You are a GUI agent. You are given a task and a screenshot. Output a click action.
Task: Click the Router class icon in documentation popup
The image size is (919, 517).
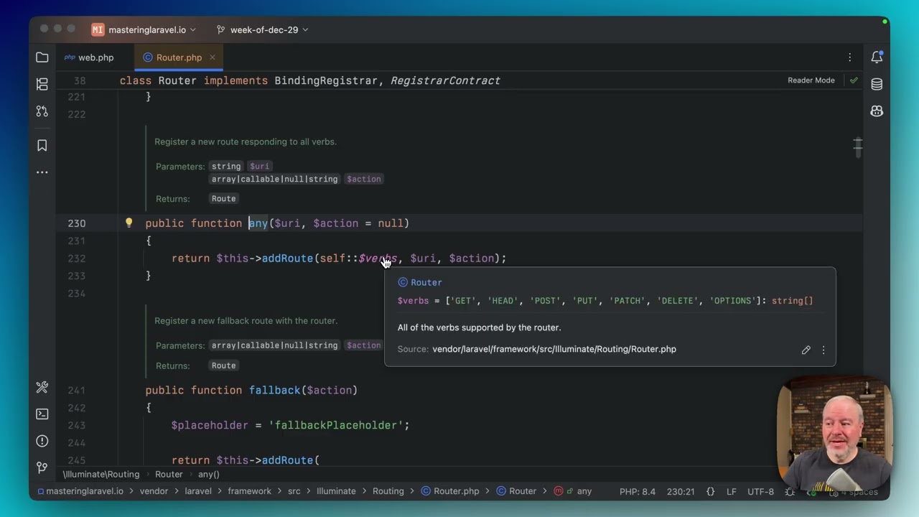click(x=403, y=283)
